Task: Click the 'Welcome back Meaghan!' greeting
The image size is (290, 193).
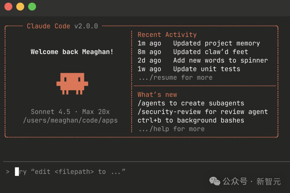Action: [x=72, y=52]
